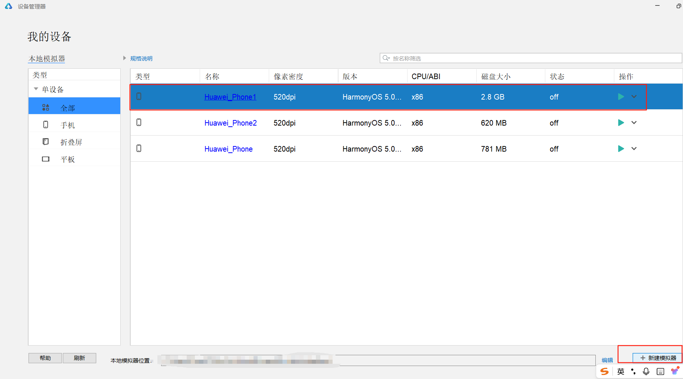Focus the 按名称筛选 search field
This screenshot has height=379, width=683.
point(531,58)
